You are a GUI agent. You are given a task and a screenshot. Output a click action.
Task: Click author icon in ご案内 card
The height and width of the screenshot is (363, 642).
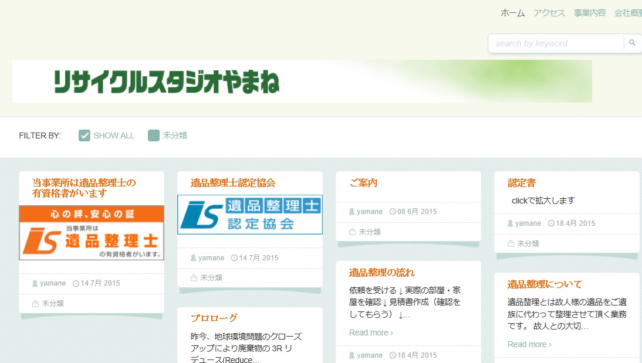(x=352, y=212)
